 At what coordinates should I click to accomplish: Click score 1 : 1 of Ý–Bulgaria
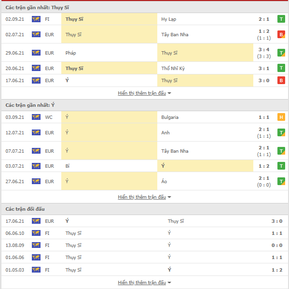pyautogui.click(x=264, y=117)
